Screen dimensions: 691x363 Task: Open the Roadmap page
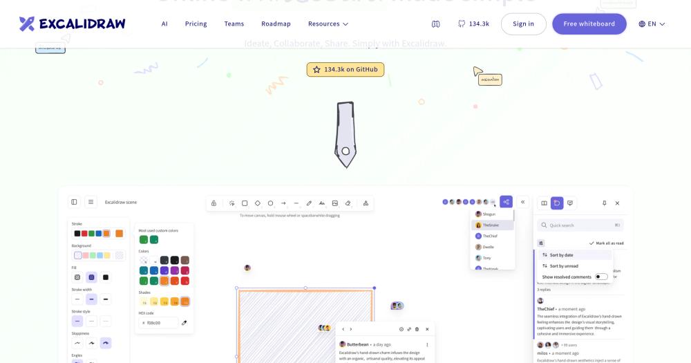click(x=276, y=24)
